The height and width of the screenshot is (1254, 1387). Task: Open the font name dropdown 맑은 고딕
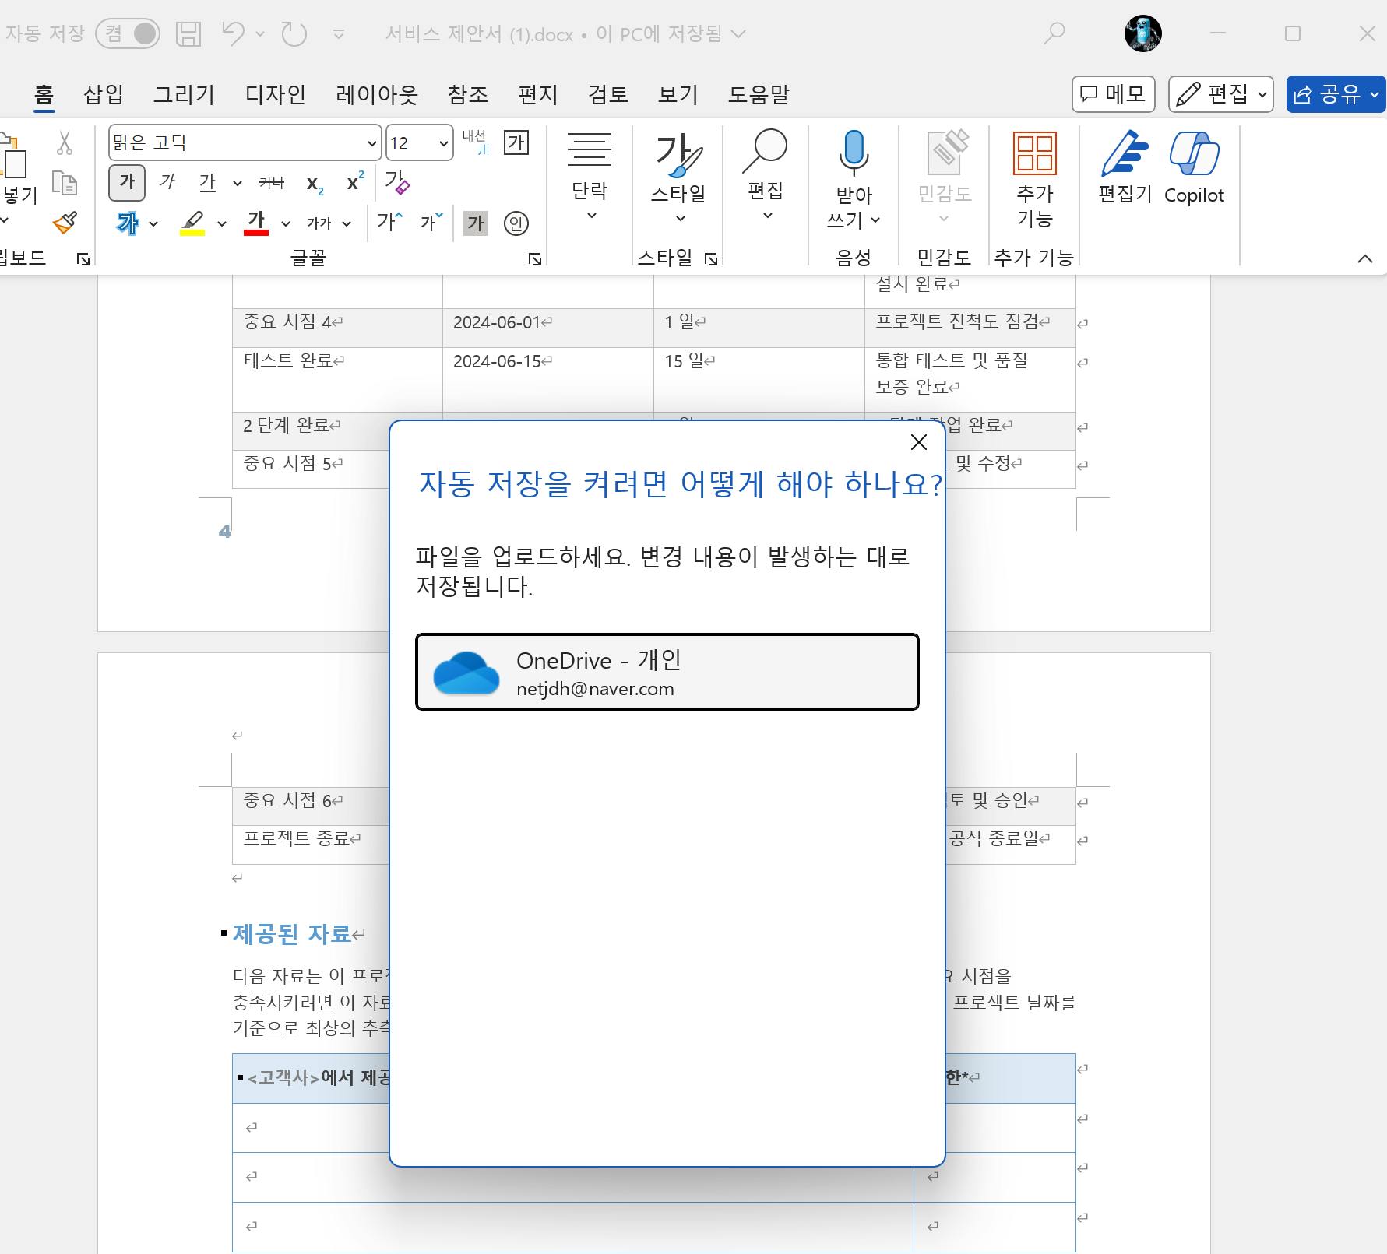[372, 143]
